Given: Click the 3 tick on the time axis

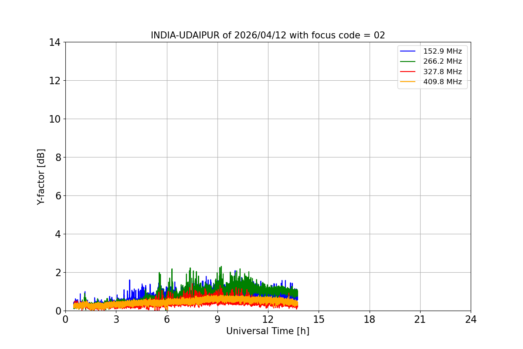Looking at the screenshot, I should 116,319.
